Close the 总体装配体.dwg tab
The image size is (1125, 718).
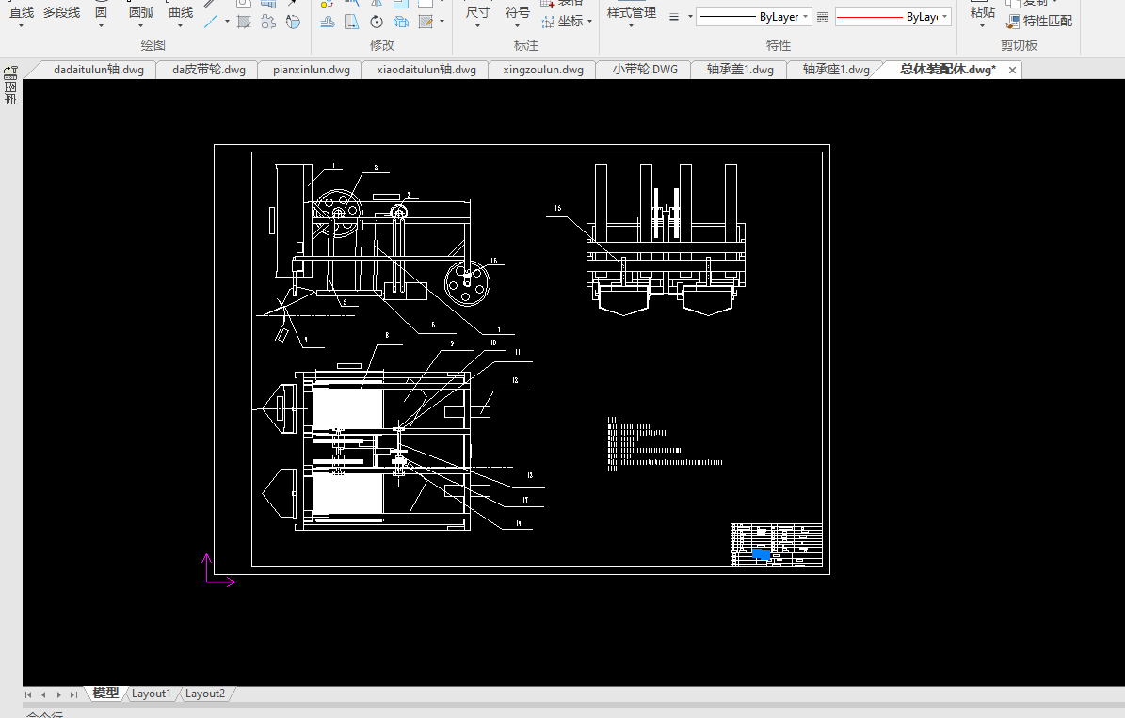point(1013,70)
